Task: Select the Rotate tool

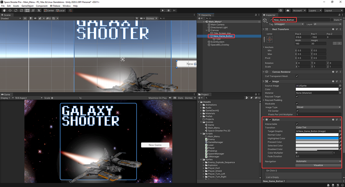Action: pyautogui.click(x=16, y=10)
